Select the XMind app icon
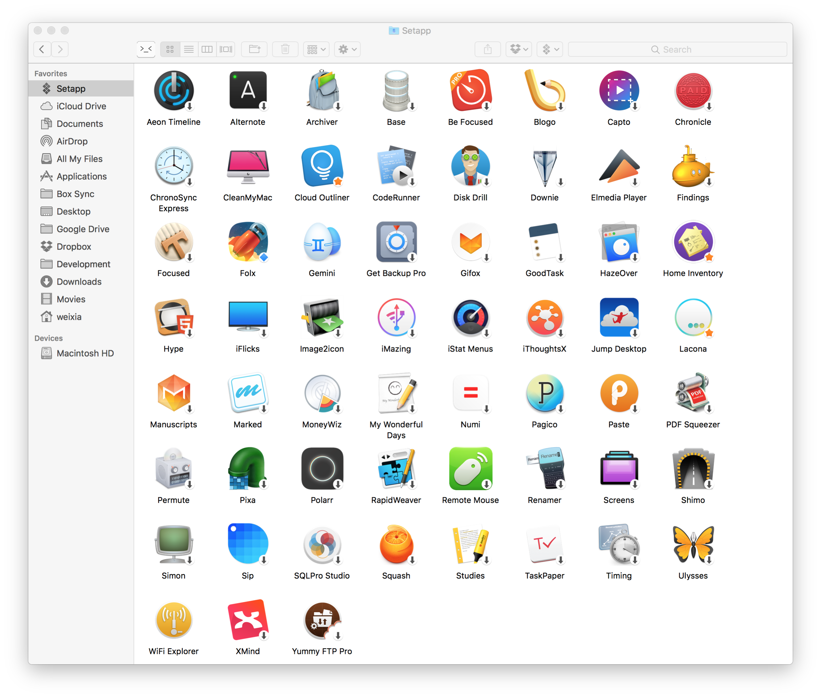 pyautogui.click(x=248, y=620)
